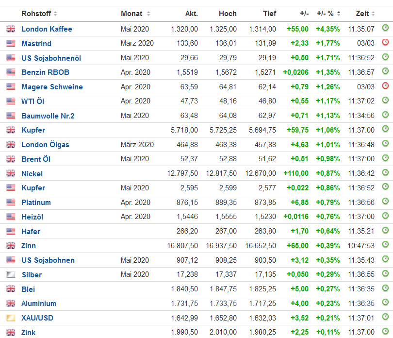Open the US Sojabohnenöl link
Screen dimensions: 393x338
click(x=51, y=58)
